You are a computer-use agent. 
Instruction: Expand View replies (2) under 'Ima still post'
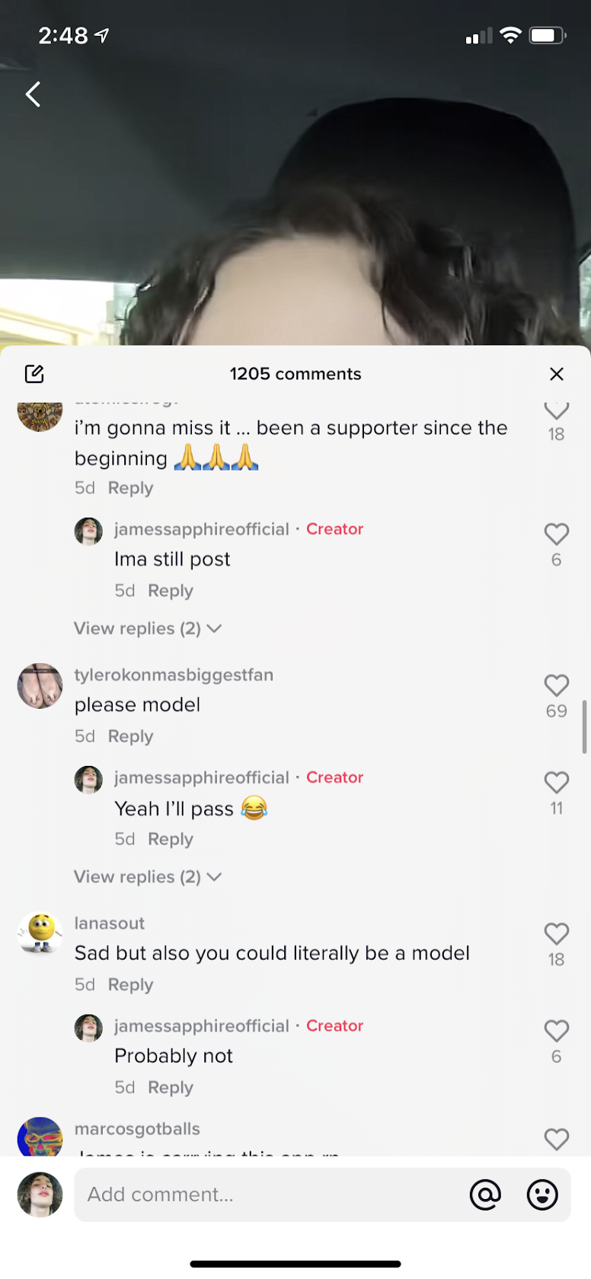click(x=148, y=629)
